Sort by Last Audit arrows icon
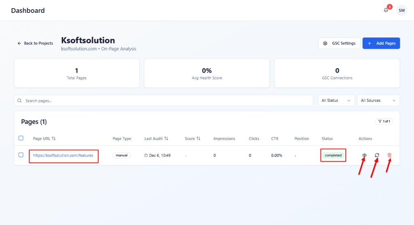The width and height of the screenshot is (414, 225). click(x=166, y=139)
